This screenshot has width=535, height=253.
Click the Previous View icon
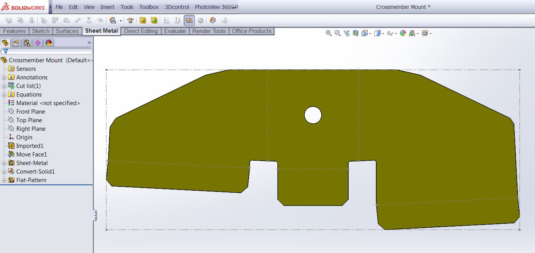click(x=347, y=33)
